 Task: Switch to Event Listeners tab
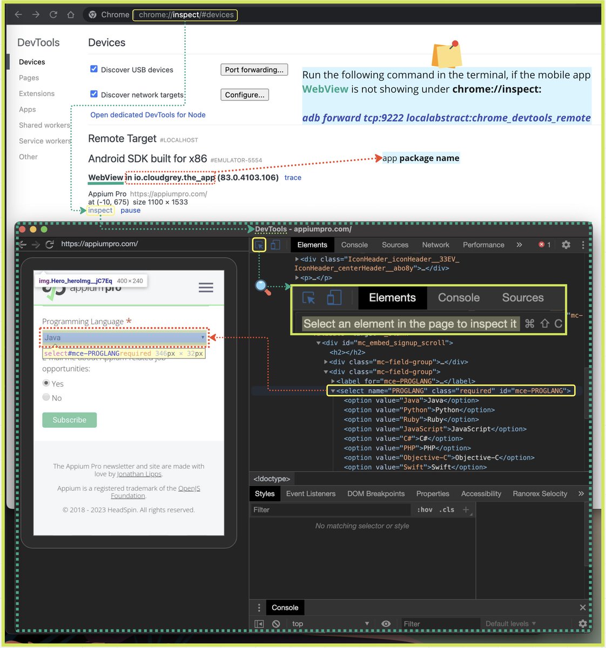coord(311,494)
